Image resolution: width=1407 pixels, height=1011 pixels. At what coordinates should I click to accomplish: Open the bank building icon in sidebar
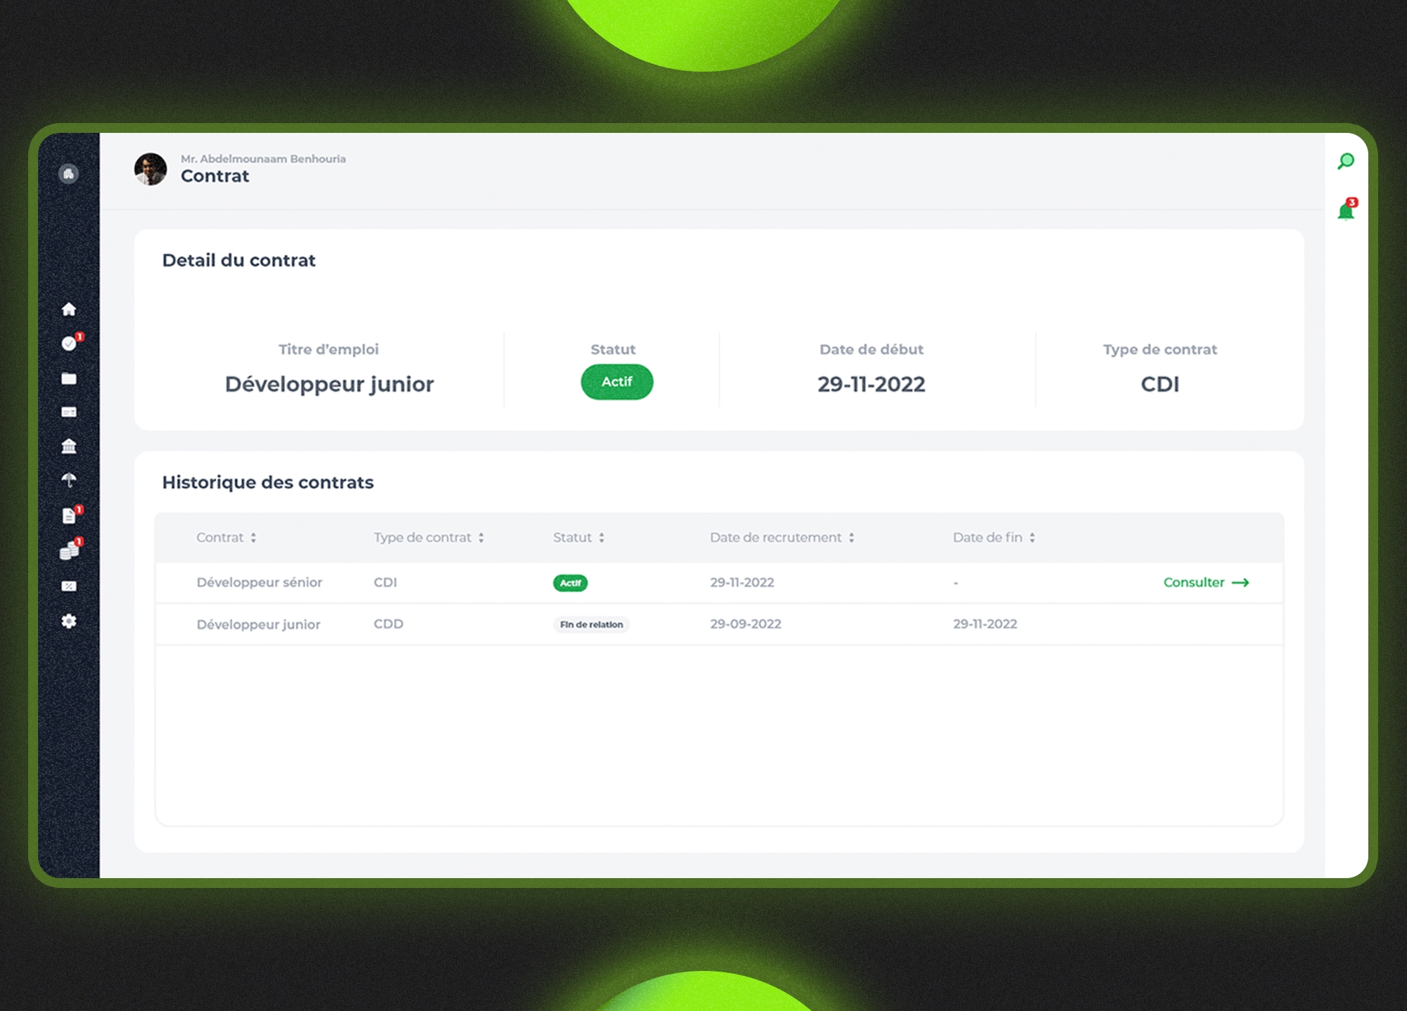pos(69,446)
